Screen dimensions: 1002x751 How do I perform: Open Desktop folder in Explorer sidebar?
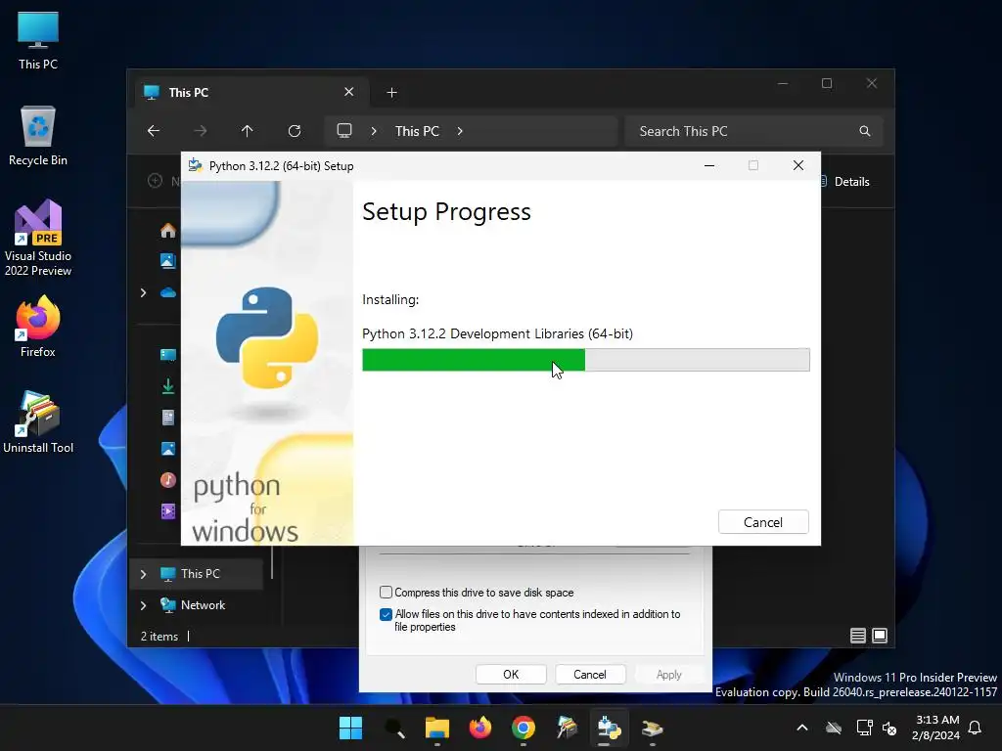(x=168, y=355)
